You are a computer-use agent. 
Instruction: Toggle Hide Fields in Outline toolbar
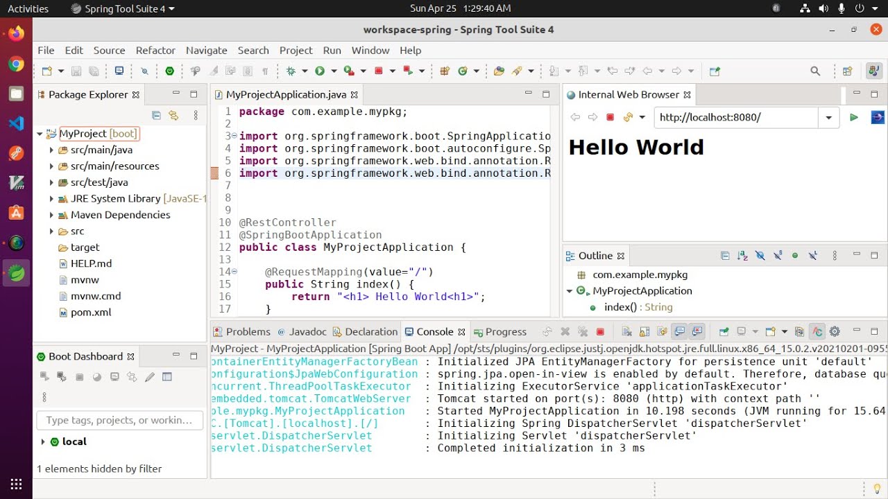[x=760, y=256]
